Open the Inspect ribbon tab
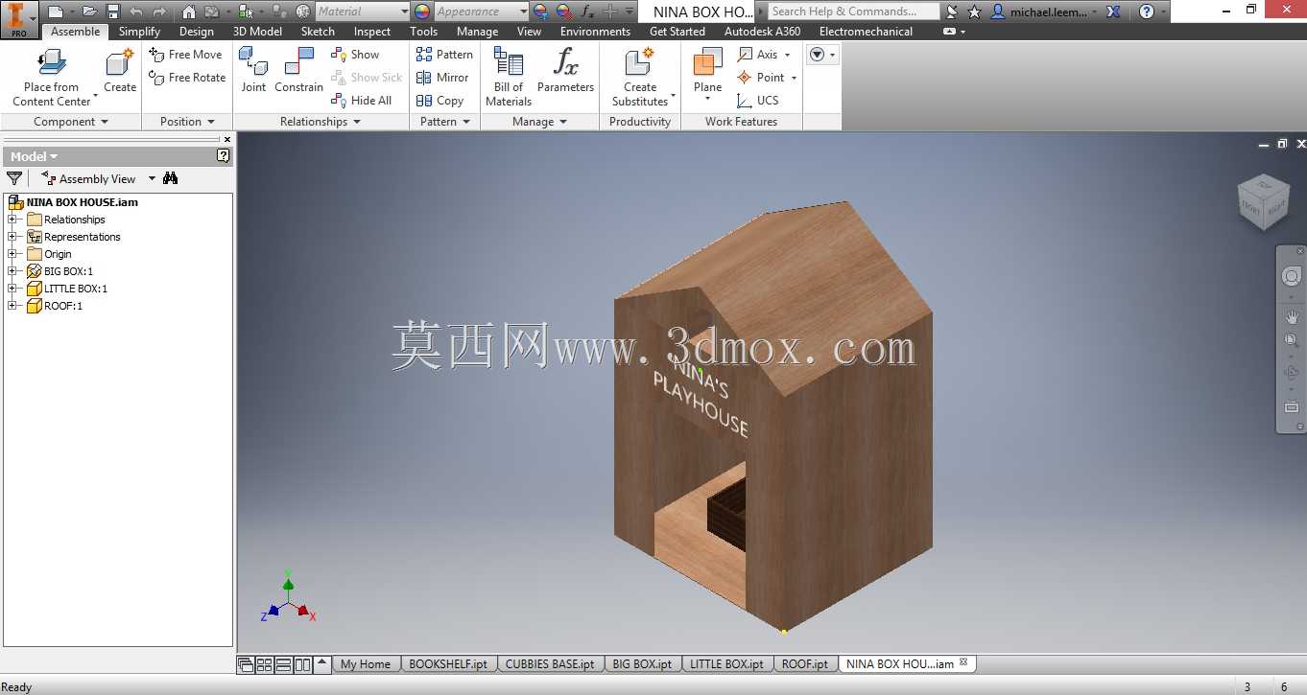This screenshot has width=1307, height=695. 372,32
